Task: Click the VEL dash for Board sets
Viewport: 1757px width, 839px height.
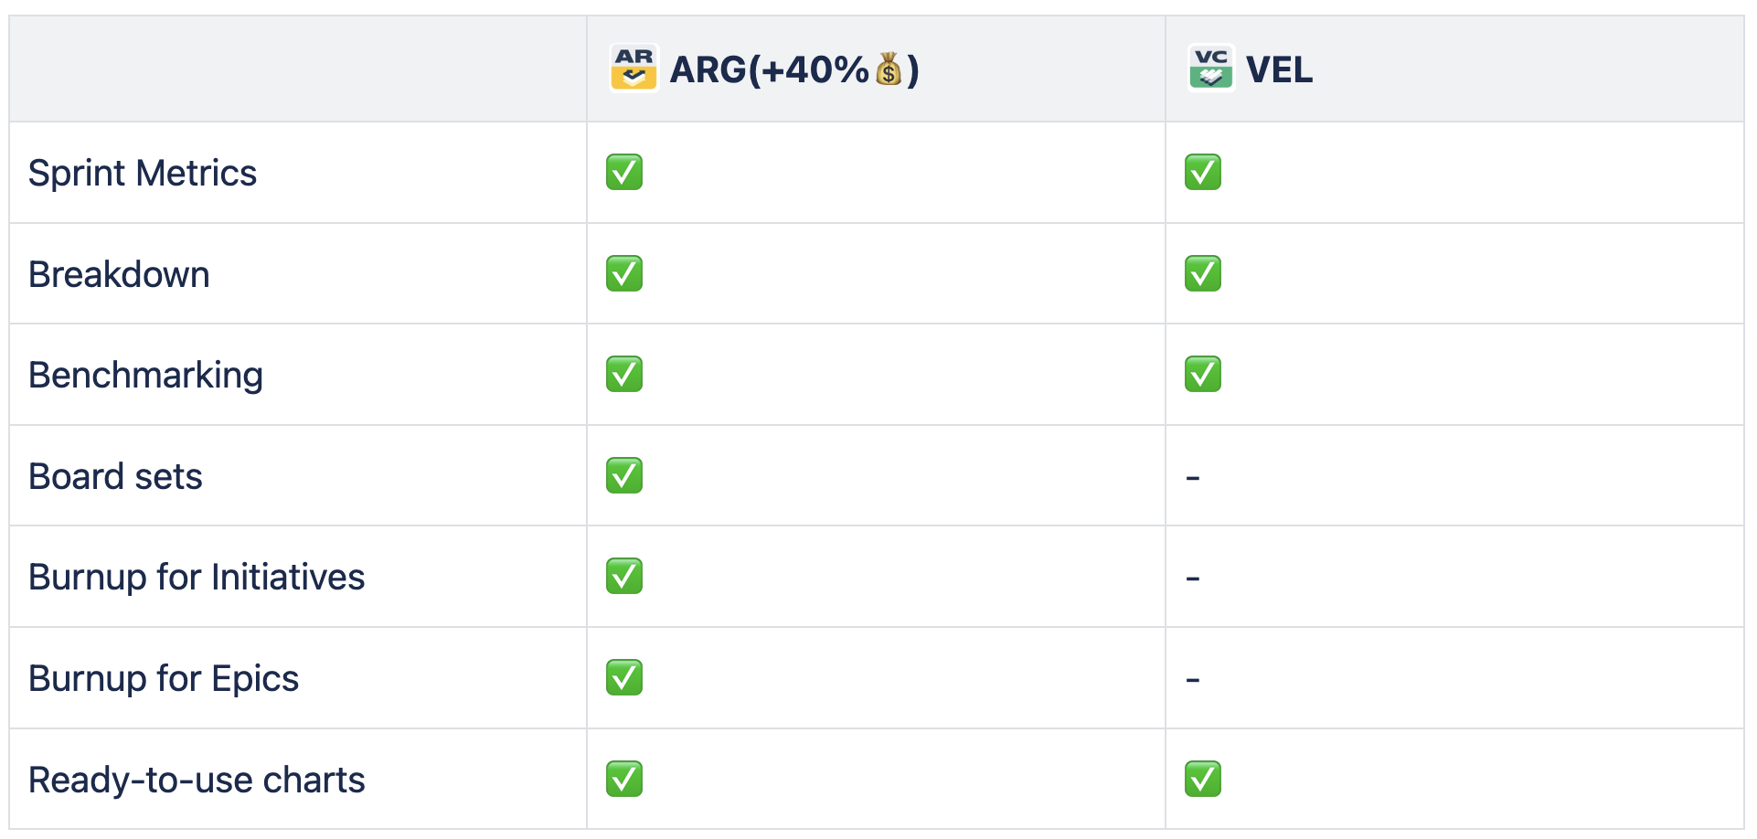Action: (x=1193, y=478)
